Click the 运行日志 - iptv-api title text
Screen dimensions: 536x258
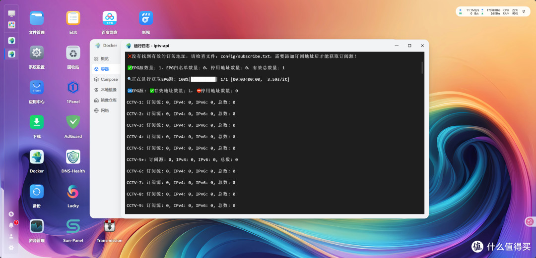(x=151, y=46)
